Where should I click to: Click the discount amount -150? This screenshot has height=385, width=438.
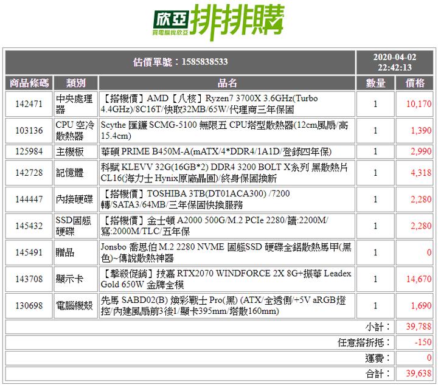pos(423,342)
